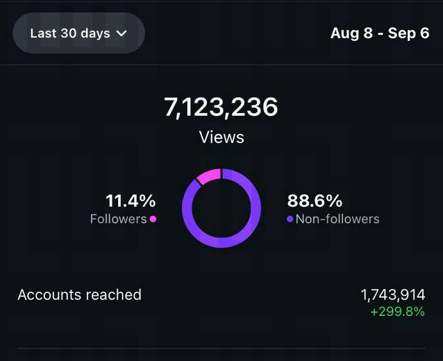Select the 88.6% non-followers percentage

point(315,201)
